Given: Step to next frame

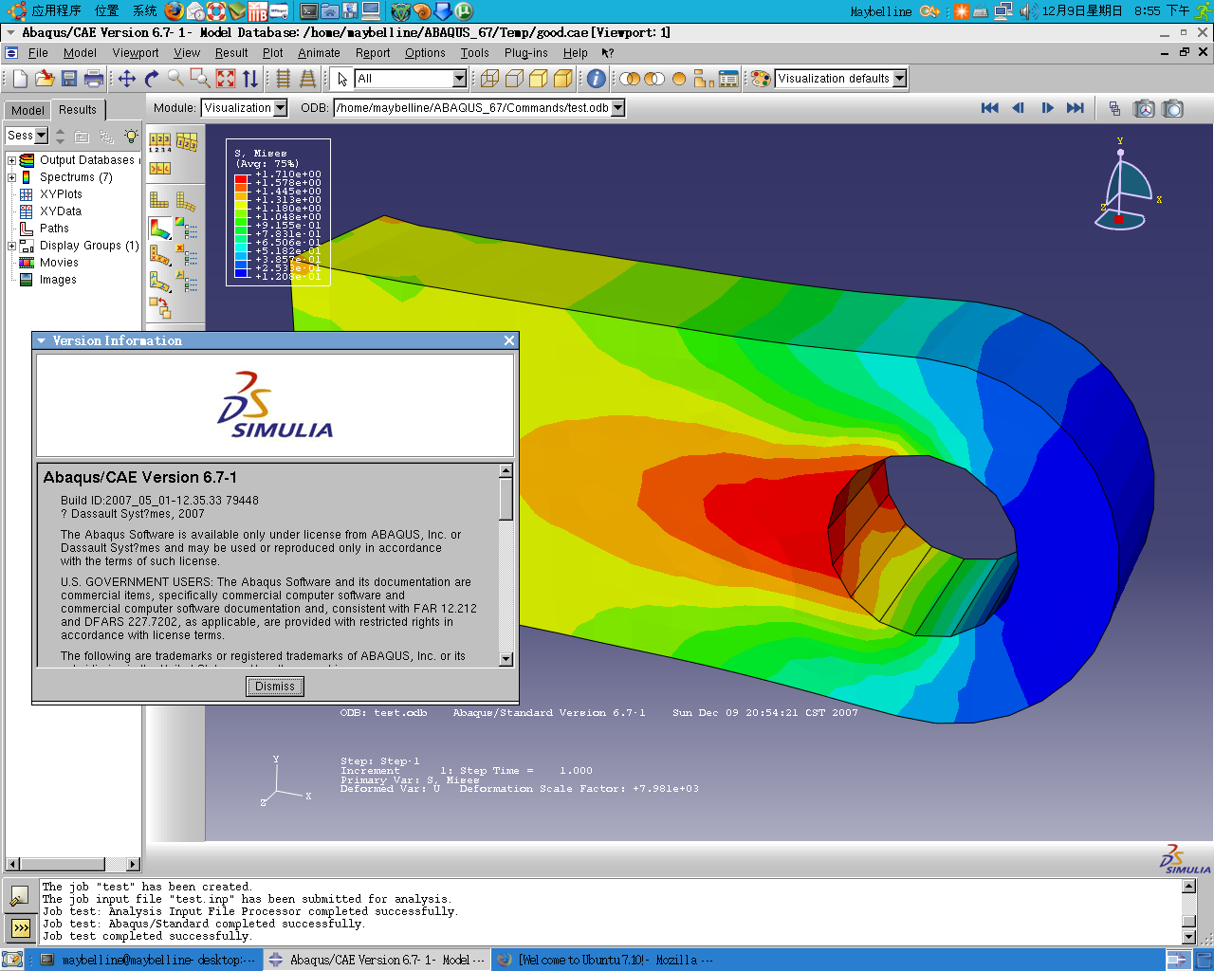Looking at the screenshot, I should pyautogui.click(x=1047, y=108).
